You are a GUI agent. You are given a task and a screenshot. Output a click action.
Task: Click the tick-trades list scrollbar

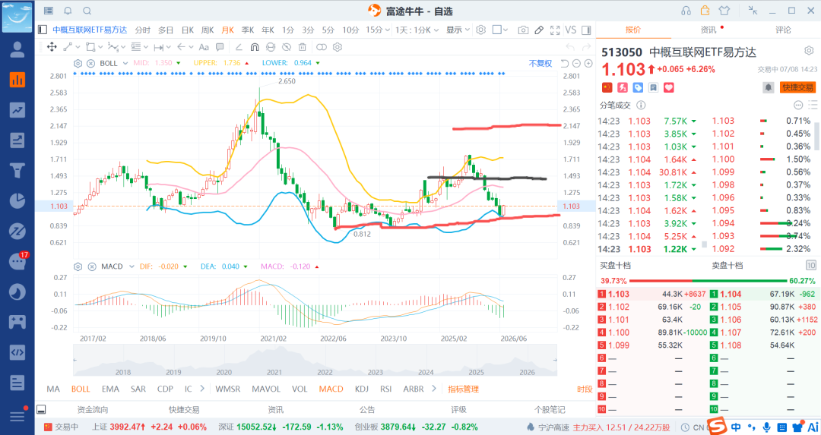(816, 137)
